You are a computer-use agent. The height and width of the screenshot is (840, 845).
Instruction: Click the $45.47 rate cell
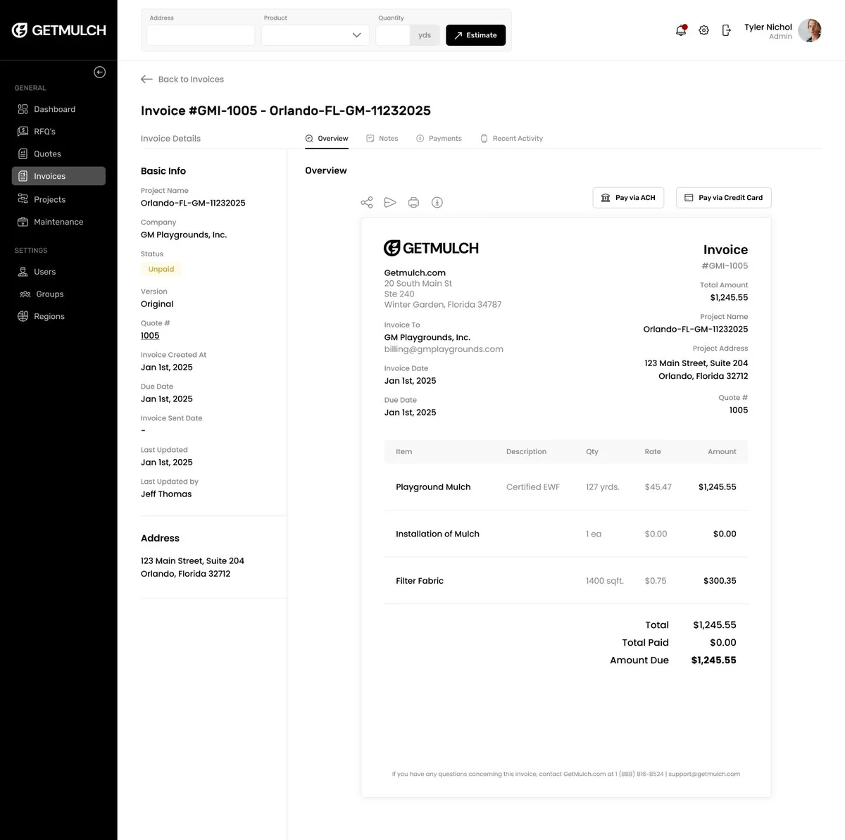tap(658, 487)
